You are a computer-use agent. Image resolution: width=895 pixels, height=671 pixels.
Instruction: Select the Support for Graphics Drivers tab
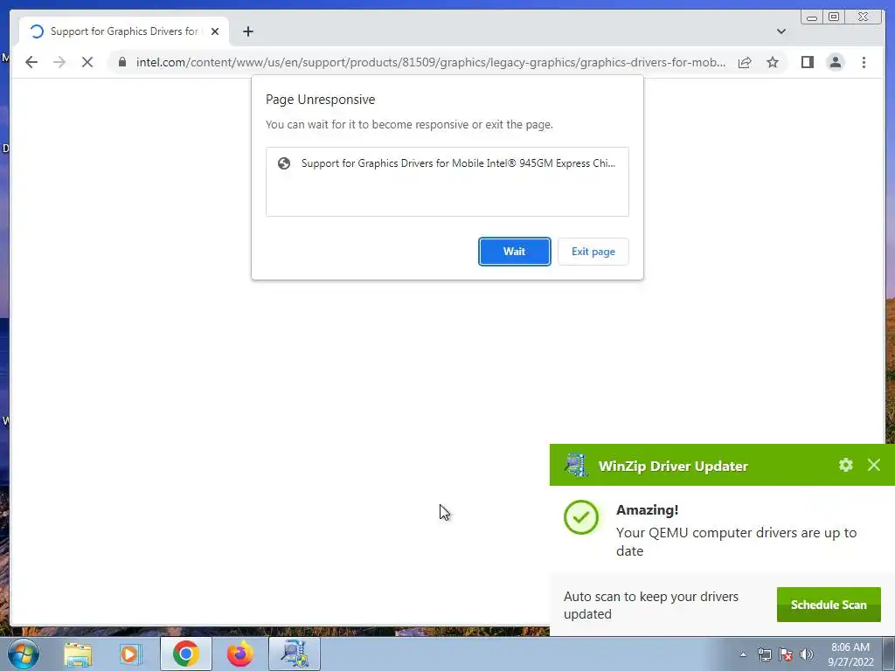point(123,31)
